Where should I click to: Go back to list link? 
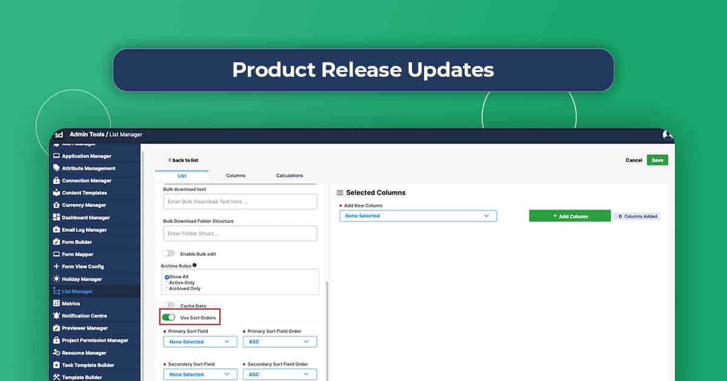[183, 160]
